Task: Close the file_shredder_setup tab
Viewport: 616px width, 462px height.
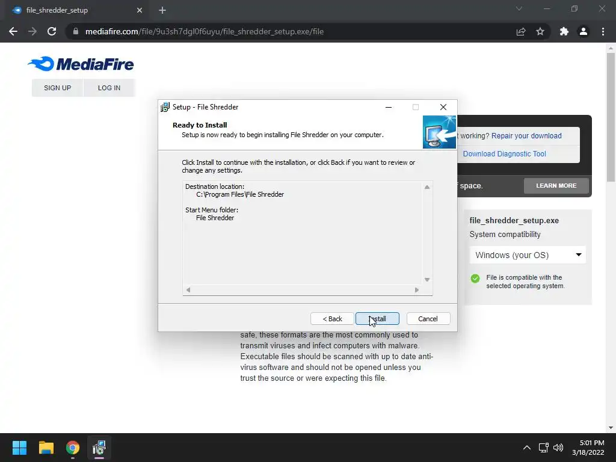Action: pyautogui.click(x=140, y=10)
